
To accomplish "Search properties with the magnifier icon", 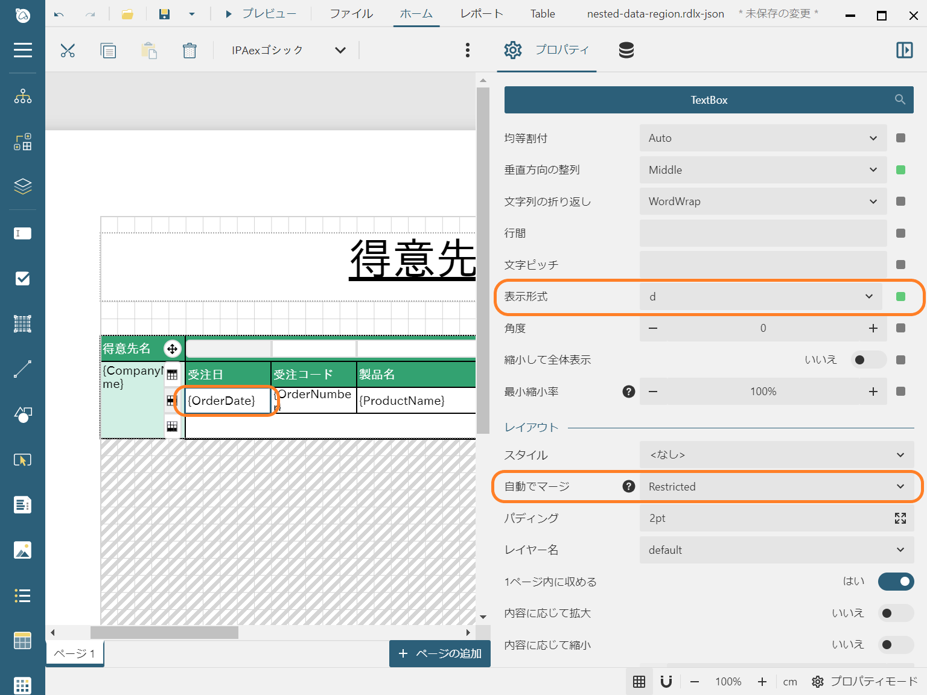I will point(900,100).
